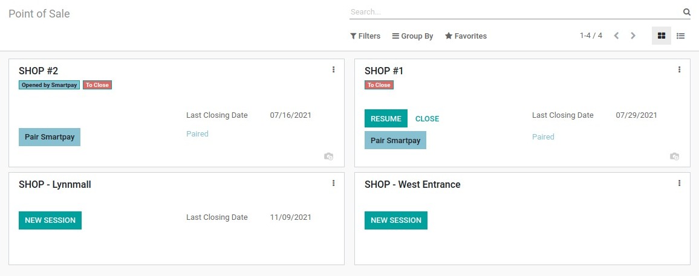
Task: Click camera icon on SHOP #1 card
Action: point(674,156)
